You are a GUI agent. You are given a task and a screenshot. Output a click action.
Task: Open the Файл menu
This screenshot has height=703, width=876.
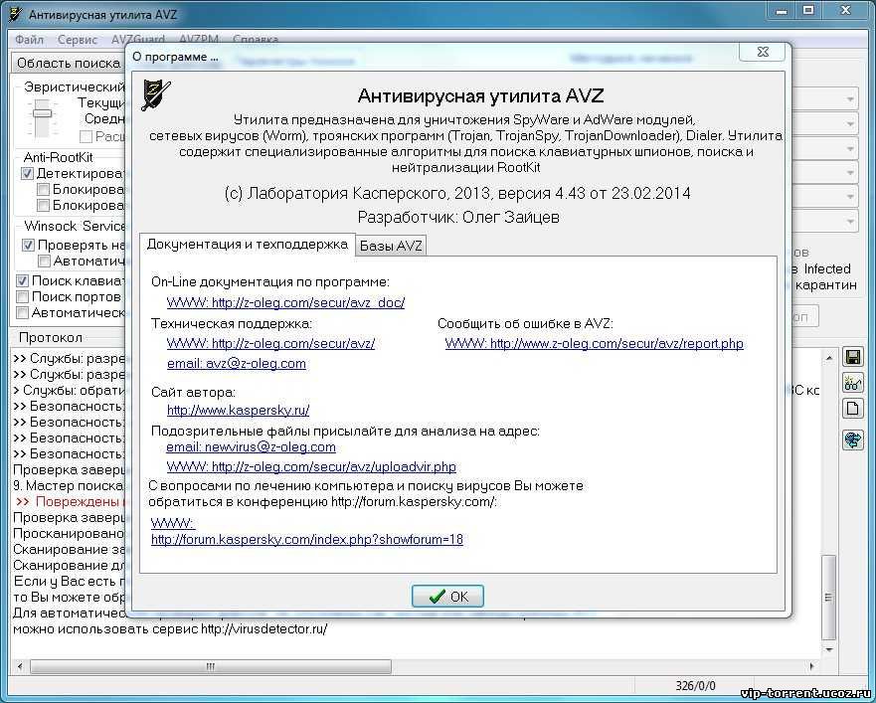(29, 40)
